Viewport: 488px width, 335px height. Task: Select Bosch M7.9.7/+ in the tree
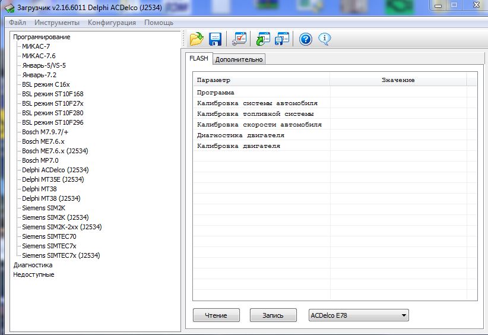pyautogui.click(x=45, y=132)
